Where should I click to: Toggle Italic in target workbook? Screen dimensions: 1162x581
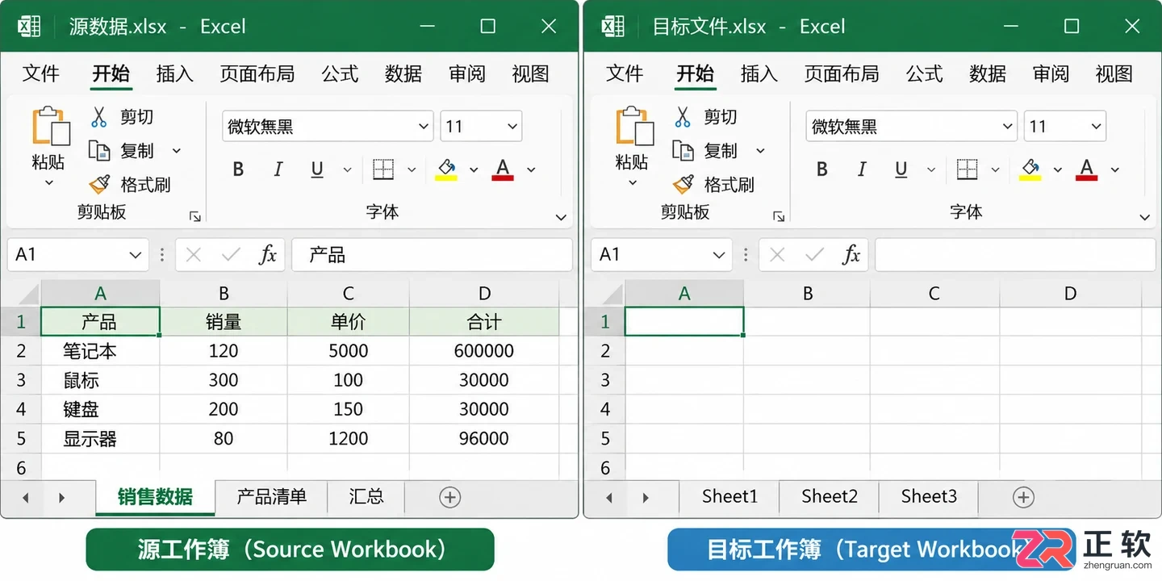click(x=862, y=169)
